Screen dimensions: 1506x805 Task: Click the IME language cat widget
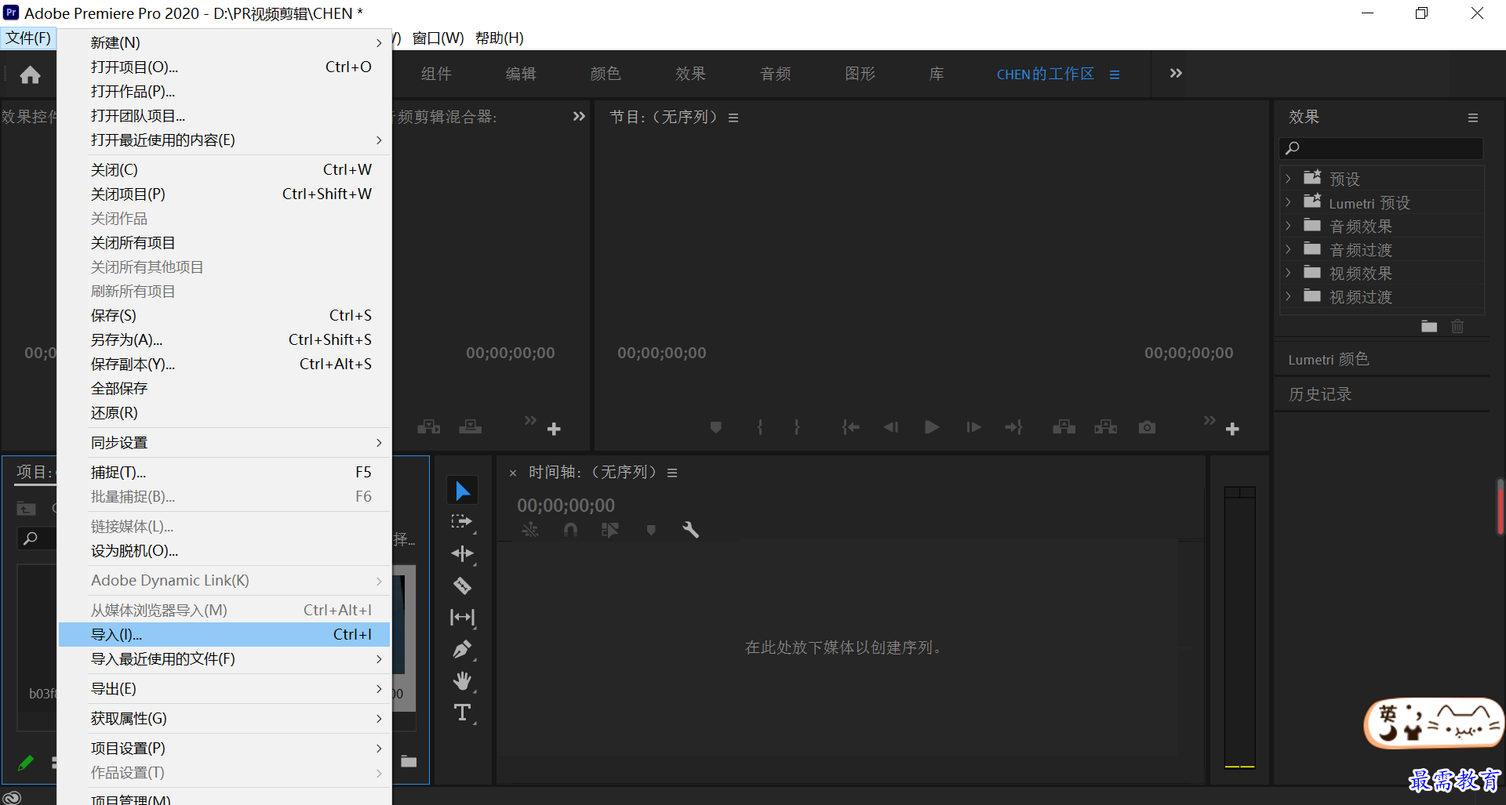(x=1434, y=723)
